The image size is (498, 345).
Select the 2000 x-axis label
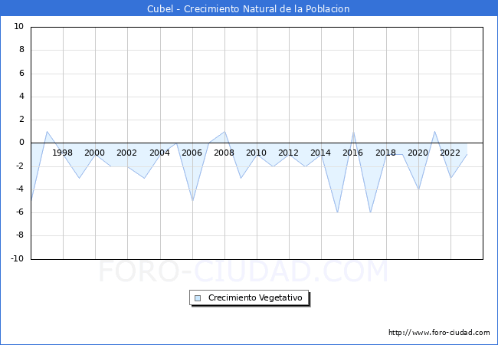[x=95, y=153]
